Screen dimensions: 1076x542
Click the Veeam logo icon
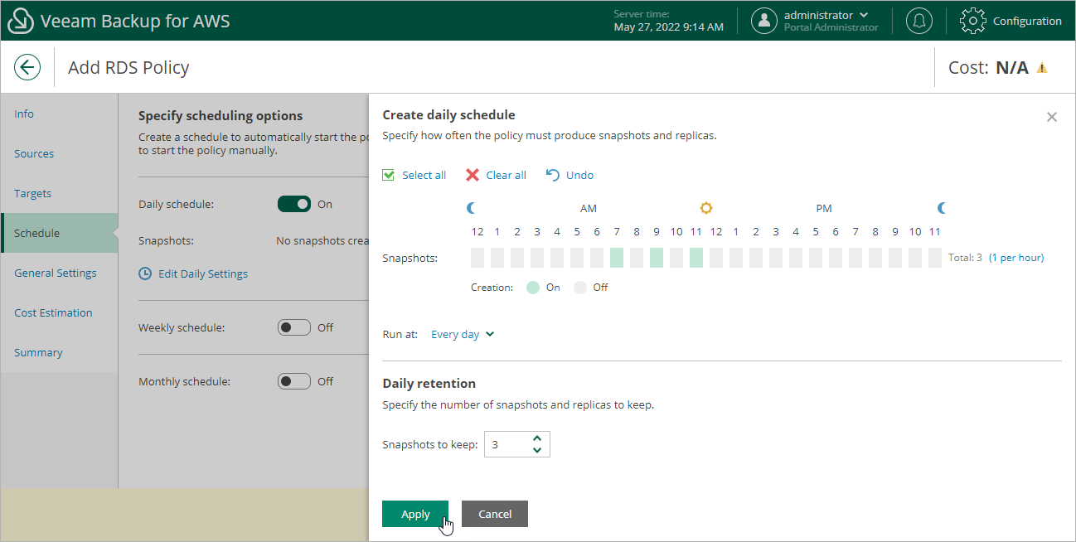click(20, 22)
